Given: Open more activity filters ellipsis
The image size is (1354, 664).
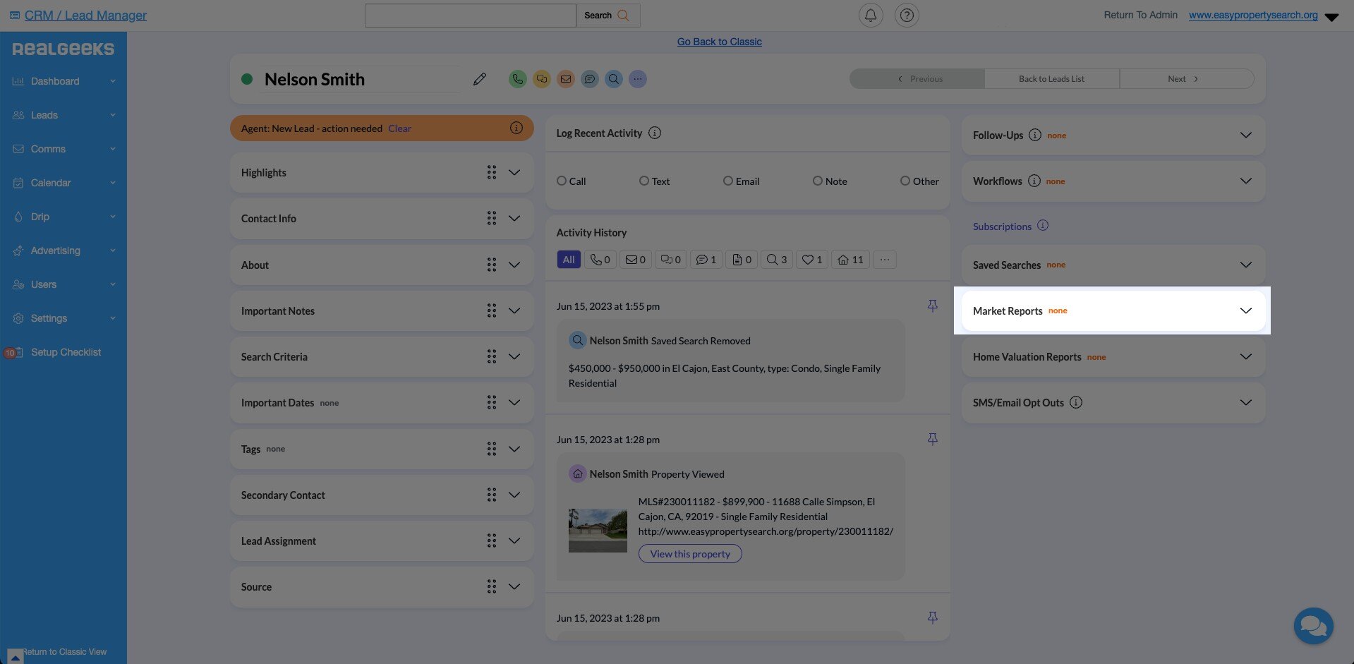Looking at the screenshot, I should point(885,260).
